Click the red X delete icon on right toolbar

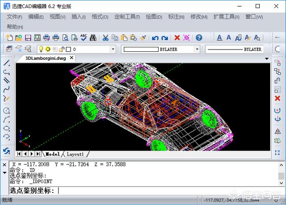(278, 98)
